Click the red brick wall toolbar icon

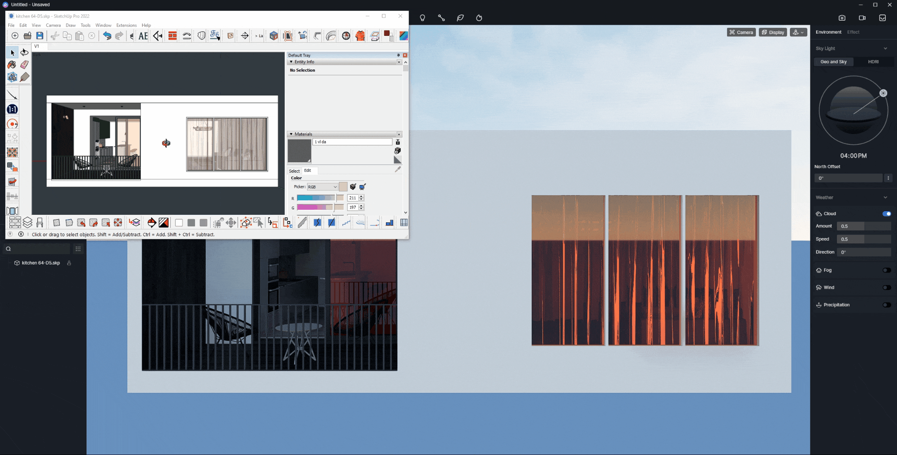[x=173, y=36]
